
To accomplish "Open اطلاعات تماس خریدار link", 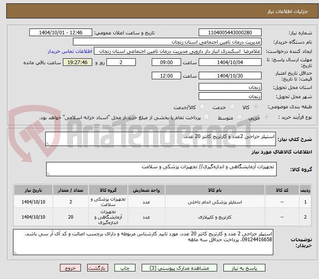I will 70,51.
